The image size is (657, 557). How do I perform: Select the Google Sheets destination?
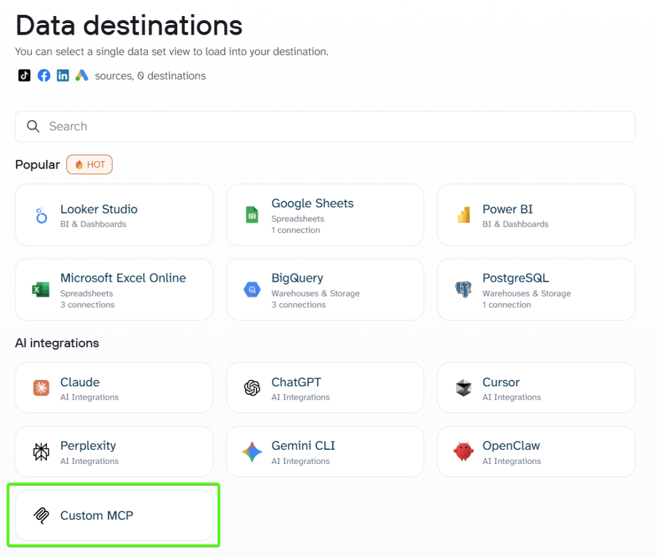point(325,214)
